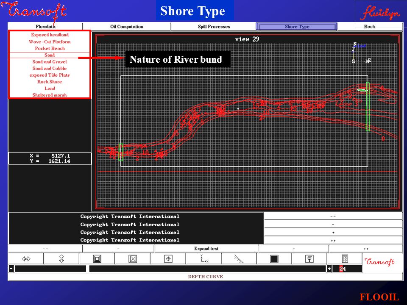Click double-minus button beside copyright text
Screen dimensions: 407x305
coord(333,216)
